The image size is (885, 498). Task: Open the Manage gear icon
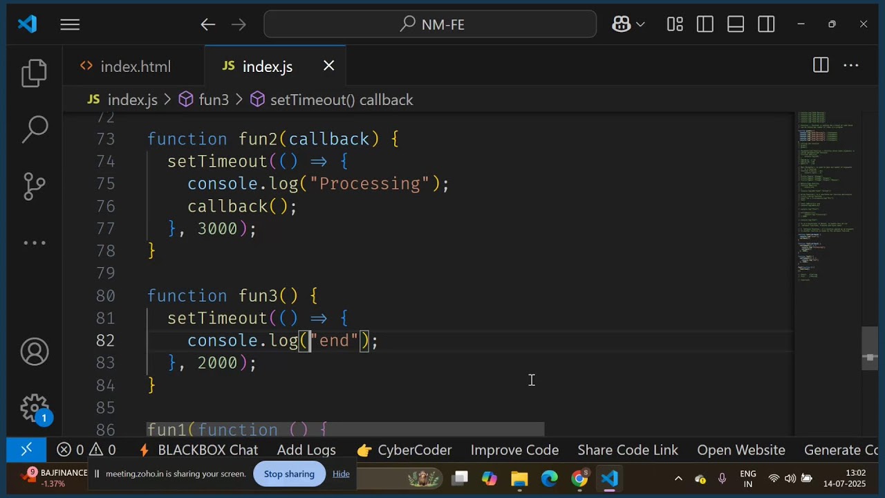coord(35,408)
